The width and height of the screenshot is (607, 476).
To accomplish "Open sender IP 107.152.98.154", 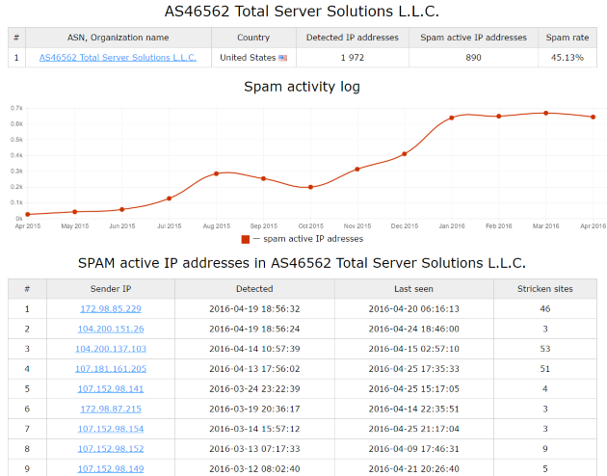I will pos(111,429).
